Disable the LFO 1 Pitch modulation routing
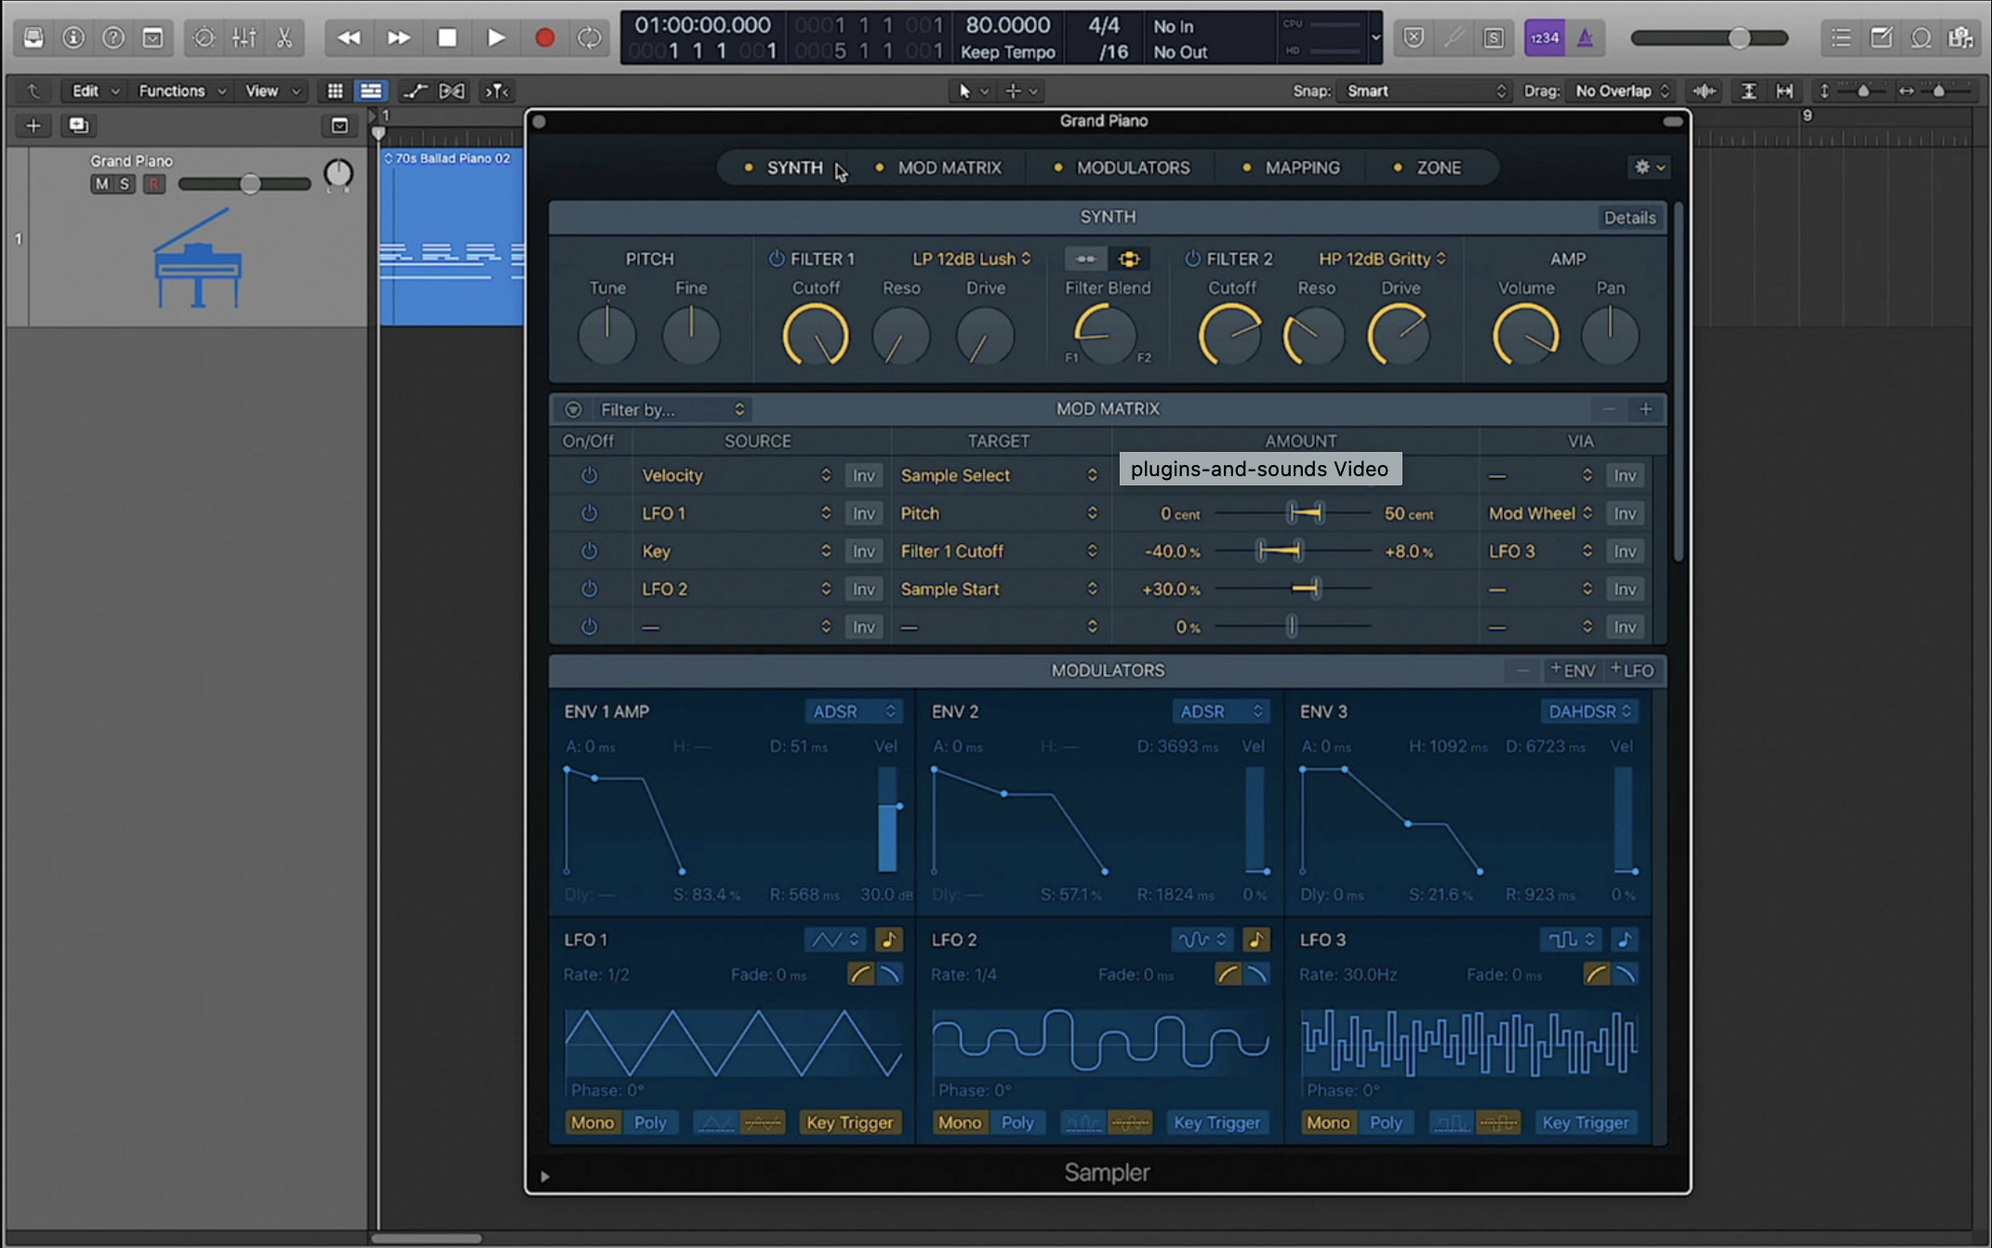Viewport: 1992px width, 1248px height. pyautogui.click(x=589, y=513)
